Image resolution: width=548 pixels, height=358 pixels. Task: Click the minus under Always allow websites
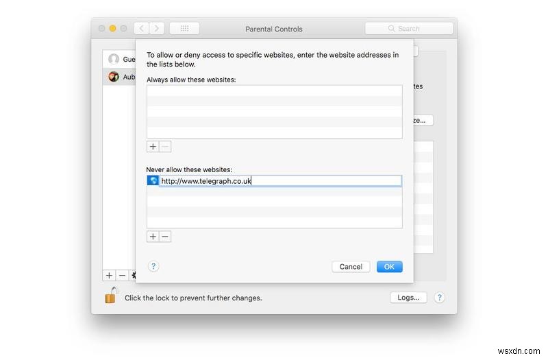pos(165,147)
